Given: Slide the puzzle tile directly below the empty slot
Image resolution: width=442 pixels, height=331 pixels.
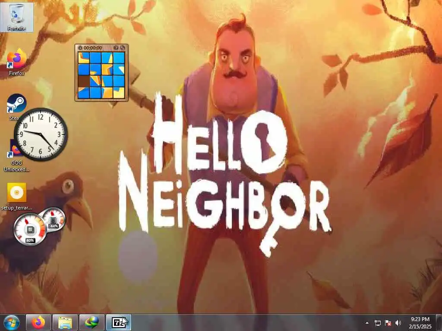Looking at the screenshot, I should tap(84, 93).
